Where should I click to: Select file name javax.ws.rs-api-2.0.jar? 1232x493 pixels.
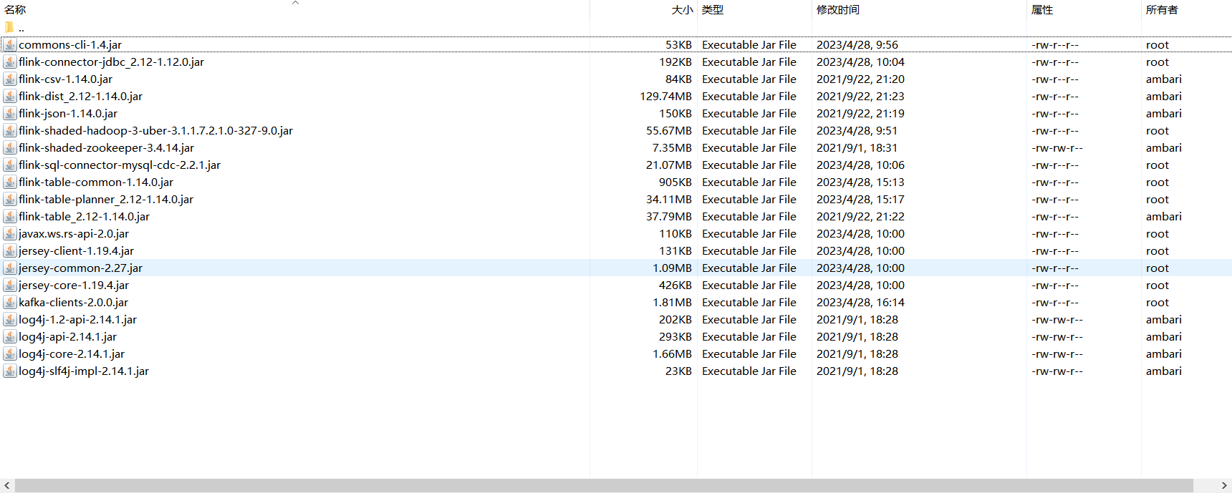pos(74,233)
